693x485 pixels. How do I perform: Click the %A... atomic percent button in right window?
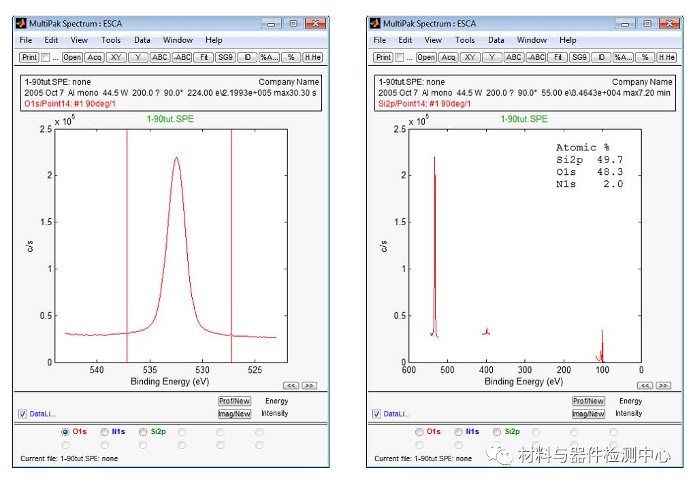(x=623, y=57)
